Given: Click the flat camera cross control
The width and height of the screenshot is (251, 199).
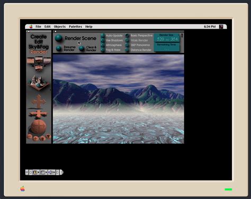Looking at the screenshot, I should tap(38, 114).
